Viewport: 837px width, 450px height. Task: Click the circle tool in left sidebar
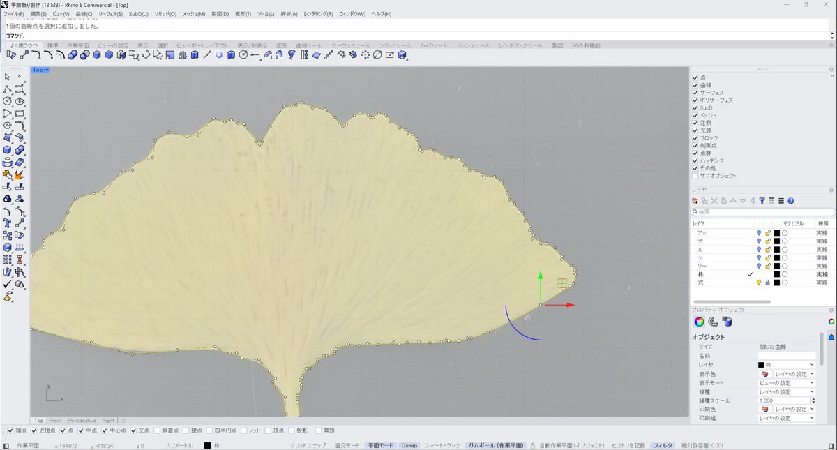point(8,101)
